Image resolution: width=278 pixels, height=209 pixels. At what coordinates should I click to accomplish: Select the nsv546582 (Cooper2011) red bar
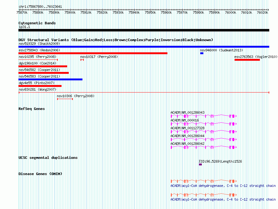pyautogui.click(x=44, y=73)
